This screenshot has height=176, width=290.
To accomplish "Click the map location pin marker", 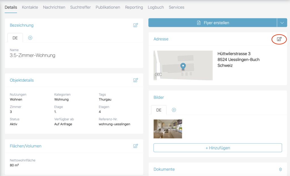I will (183, 66).
